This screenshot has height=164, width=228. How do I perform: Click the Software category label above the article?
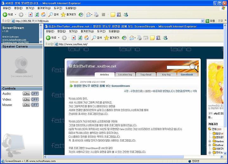(74, 82)
